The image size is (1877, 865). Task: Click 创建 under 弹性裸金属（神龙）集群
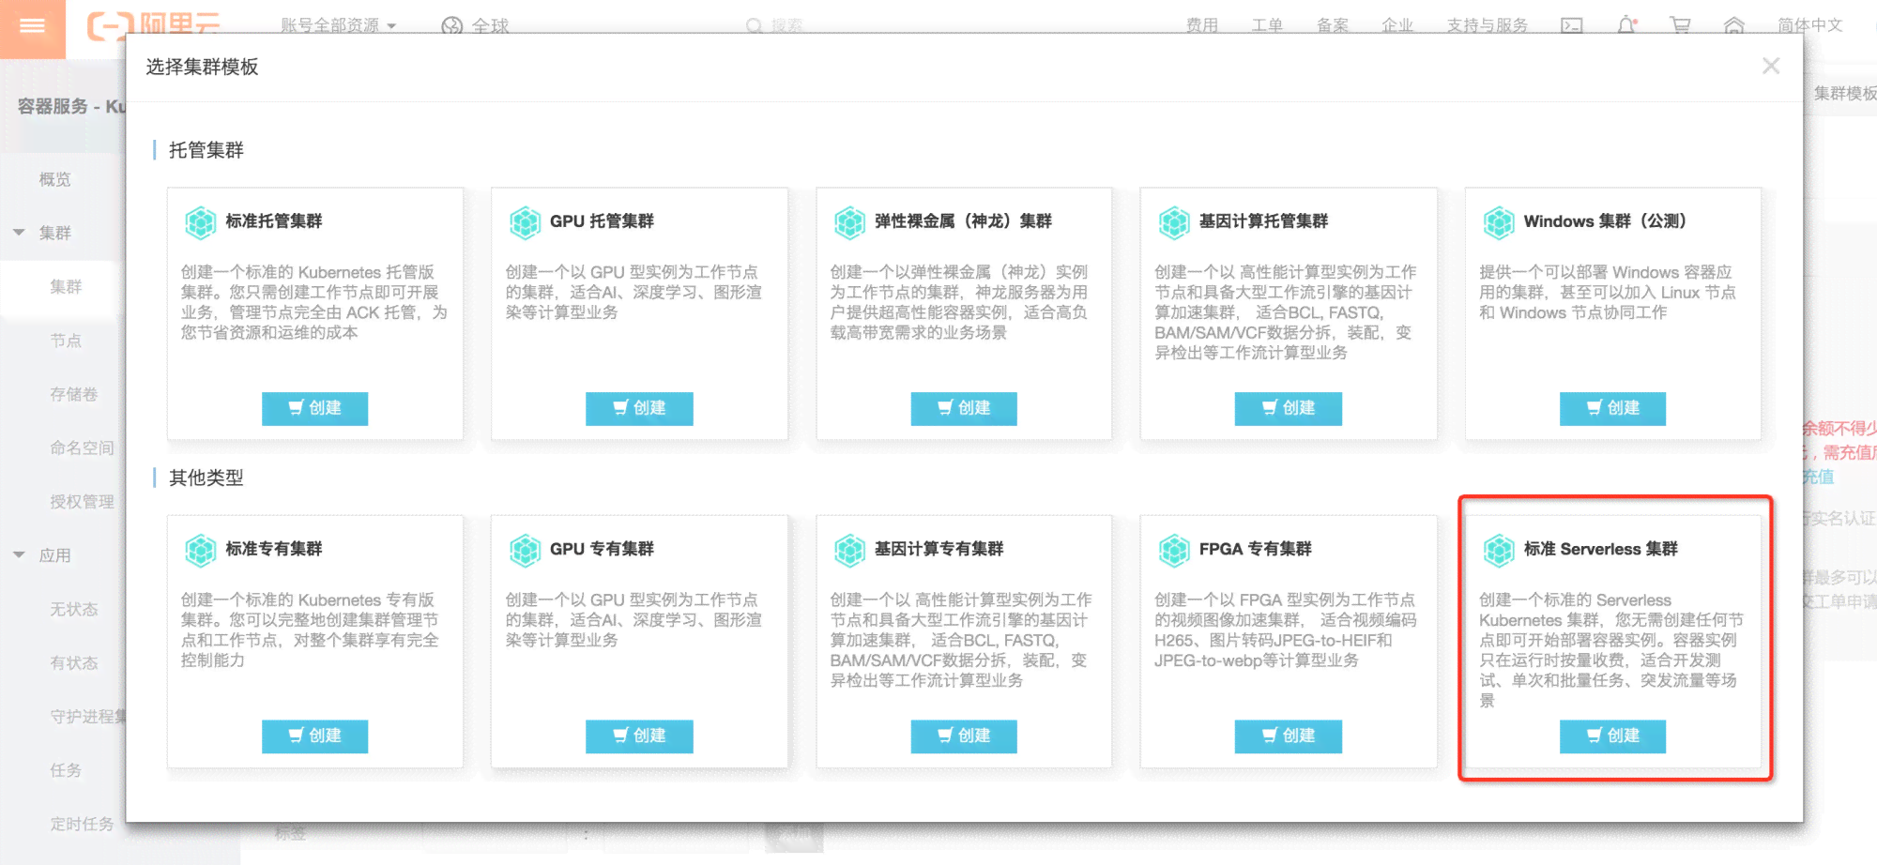964,408
